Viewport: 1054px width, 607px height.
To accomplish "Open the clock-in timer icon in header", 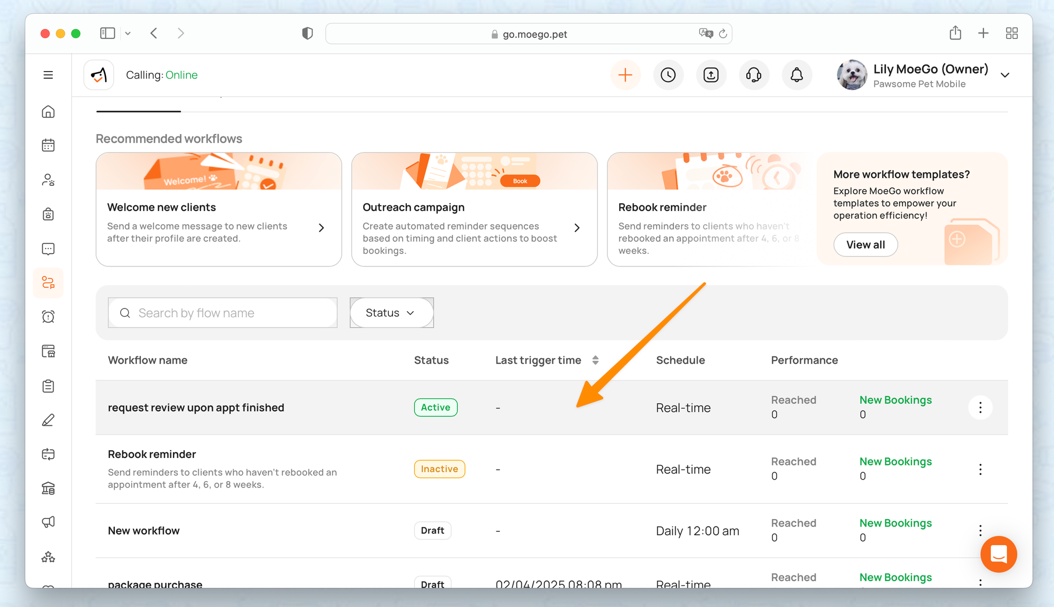I will tap(668, 75).
